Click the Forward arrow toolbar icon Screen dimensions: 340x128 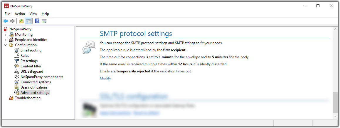[12, 21]
